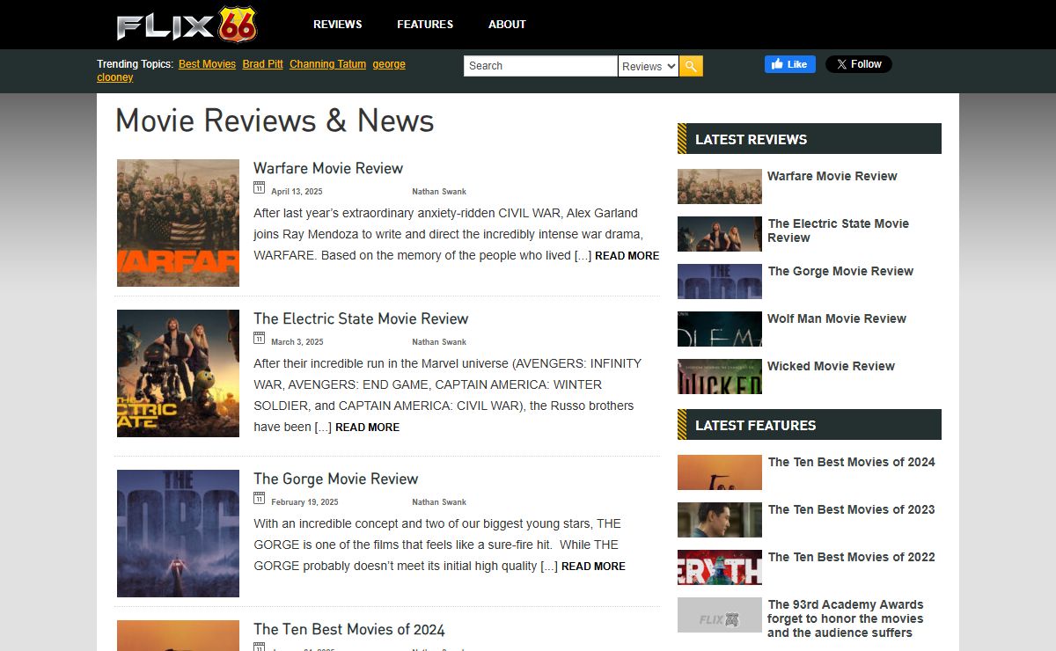Open Wolf Man Movie Review in sidebar
The height and width of the screenshot is (651, 1056).
point(837,318)
